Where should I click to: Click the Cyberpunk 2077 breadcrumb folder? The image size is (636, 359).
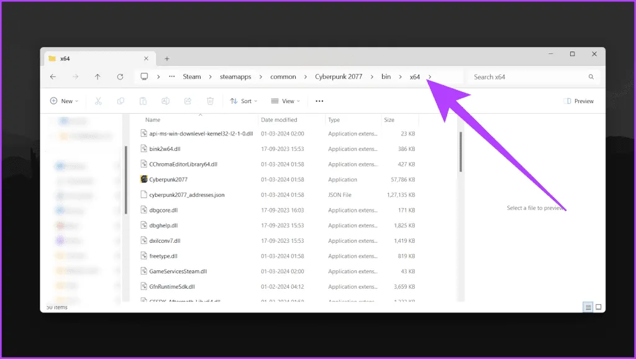(x=338, y=77)
